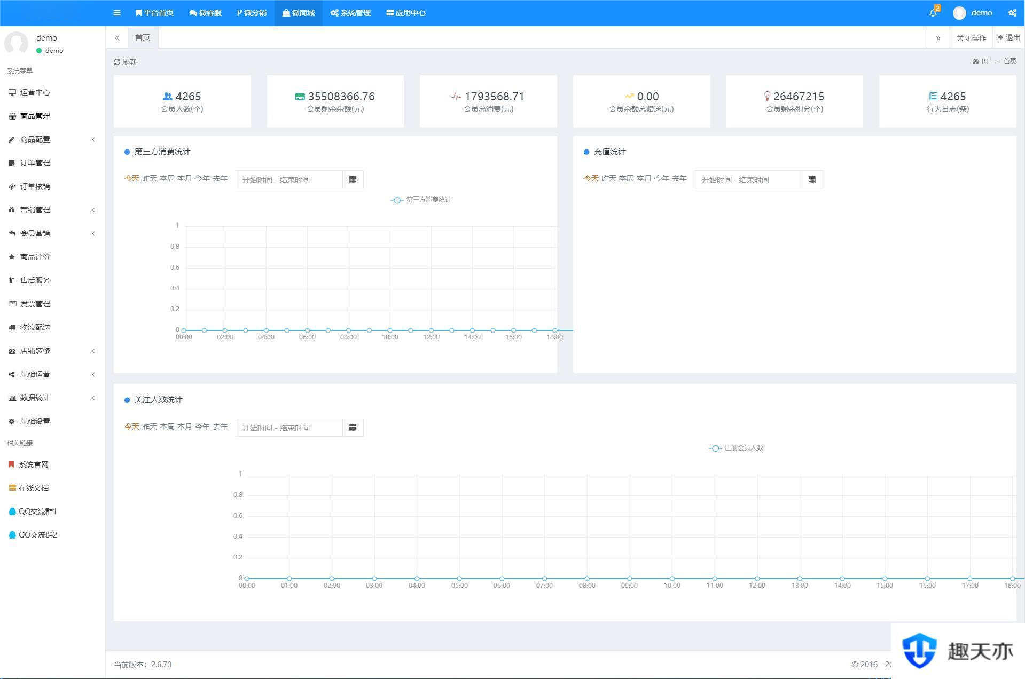Open 系统管理 in top navigation
The image size is (1025, 679).
click(x=350, y=13)
